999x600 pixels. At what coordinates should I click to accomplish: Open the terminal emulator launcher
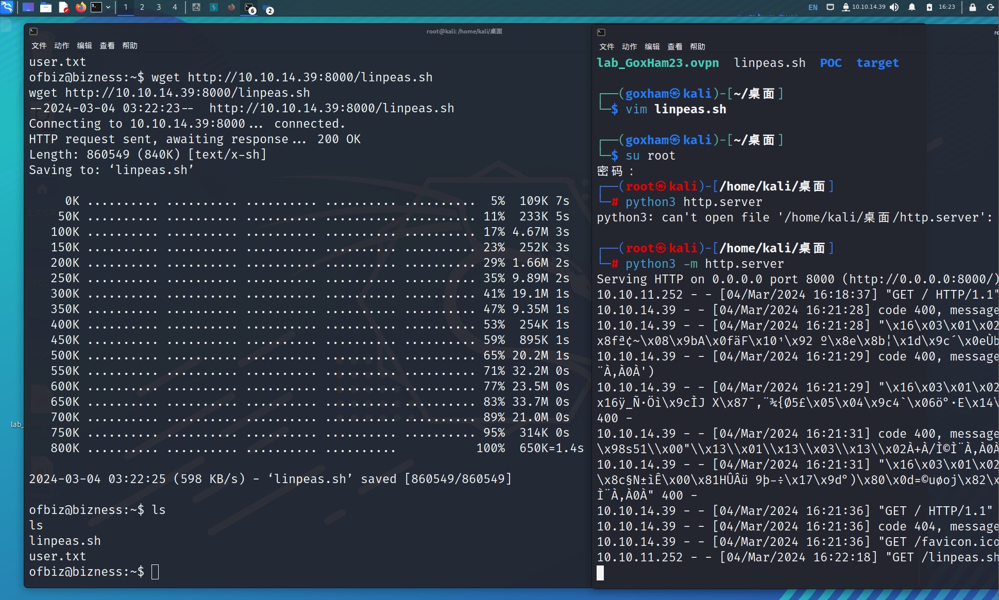[x=96, y=7]
